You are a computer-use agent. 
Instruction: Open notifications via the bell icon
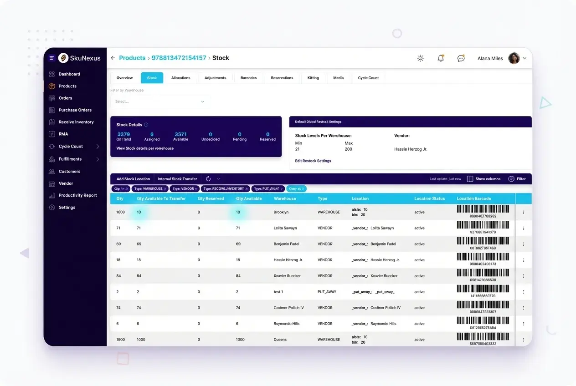point(440,58)
